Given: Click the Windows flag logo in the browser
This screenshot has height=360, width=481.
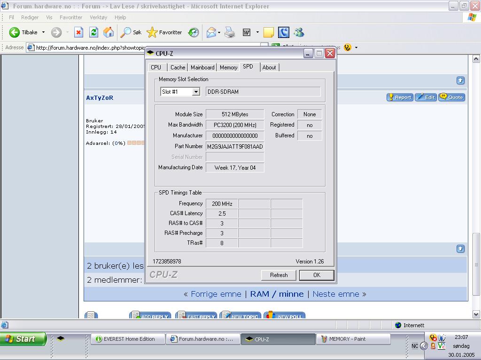Looking at the screenshot, I should [472, 17].
